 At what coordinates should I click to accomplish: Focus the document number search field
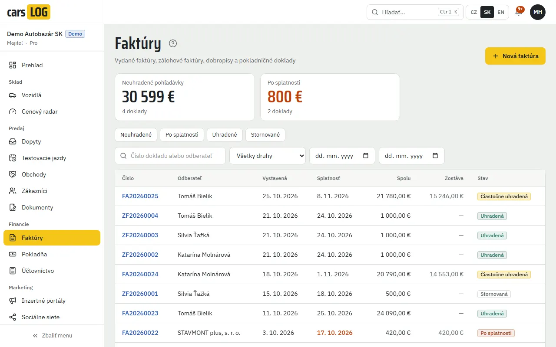170,156
